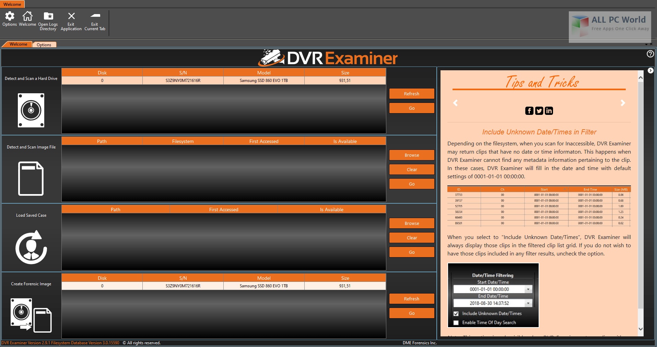Select the Detect and Scan Image File icon
Screen dimensions: 657x347
31,178
